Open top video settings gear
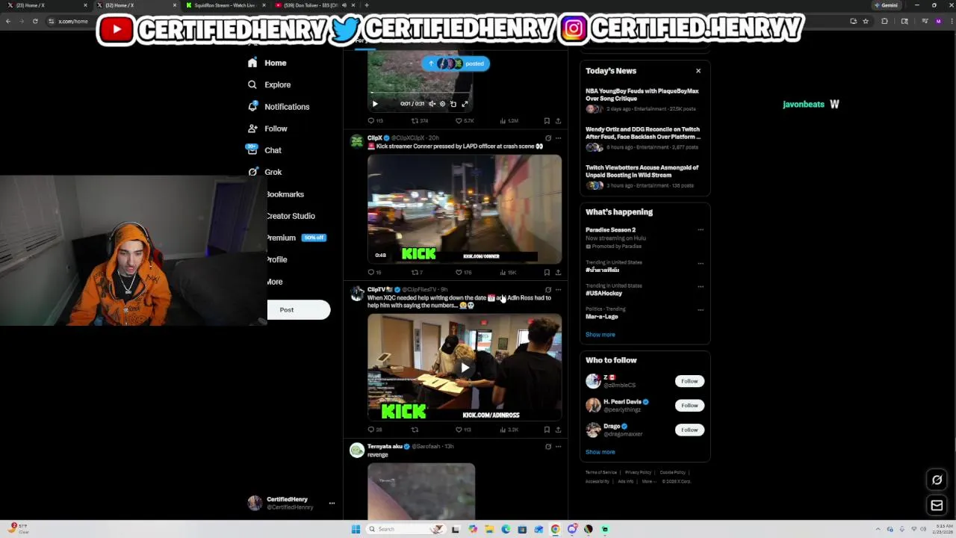This screenshot has height=538, width=956. pos(442,104)
